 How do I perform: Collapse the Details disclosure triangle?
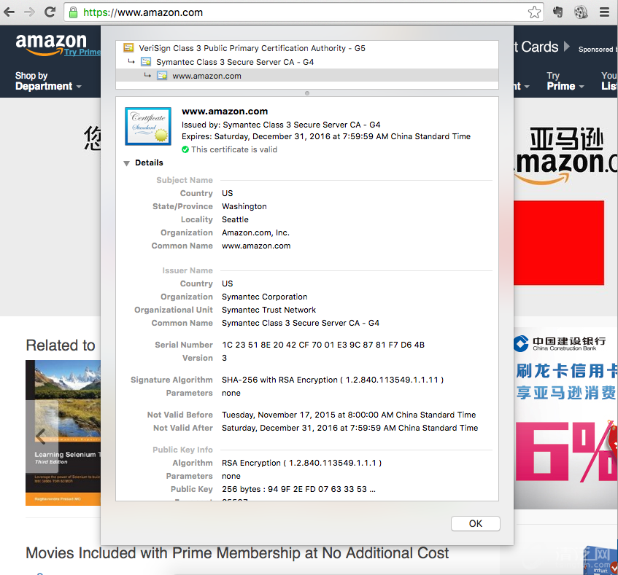click(127, 163)
